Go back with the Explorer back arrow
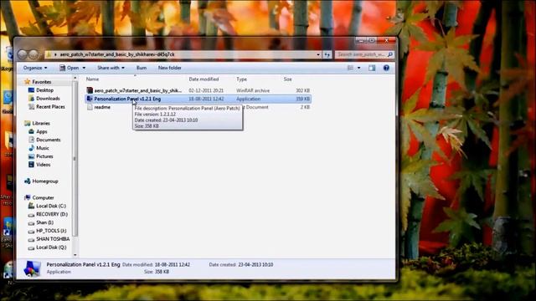536x301 pixels. (23, 54)
